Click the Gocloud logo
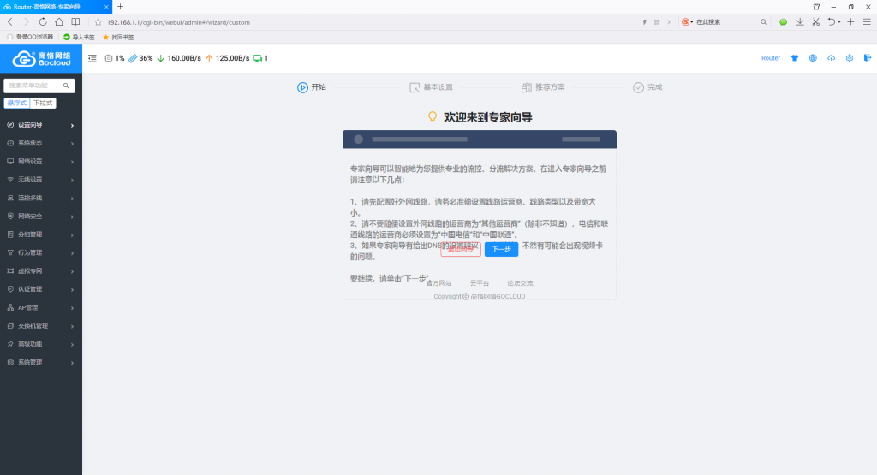The height and width of the screenshot is (475, 877). 41,58
